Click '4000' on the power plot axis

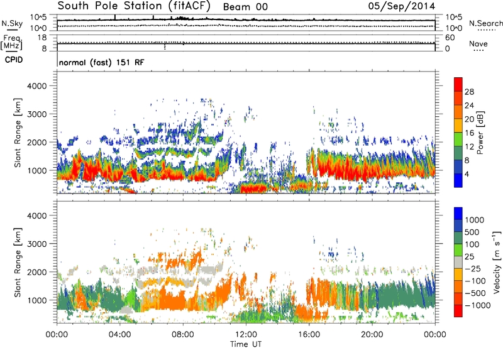coord(36,86)
